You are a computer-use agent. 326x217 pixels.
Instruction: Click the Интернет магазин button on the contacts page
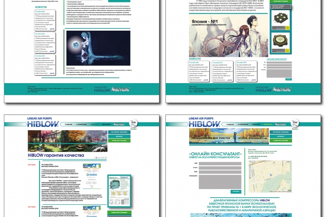281,132
